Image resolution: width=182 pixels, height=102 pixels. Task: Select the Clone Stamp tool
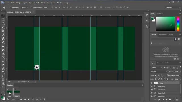click(3, 46)
